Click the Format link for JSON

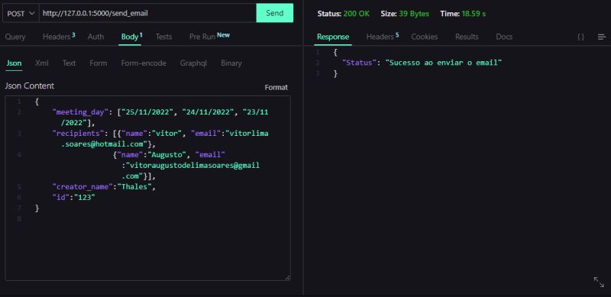point(276,87)
